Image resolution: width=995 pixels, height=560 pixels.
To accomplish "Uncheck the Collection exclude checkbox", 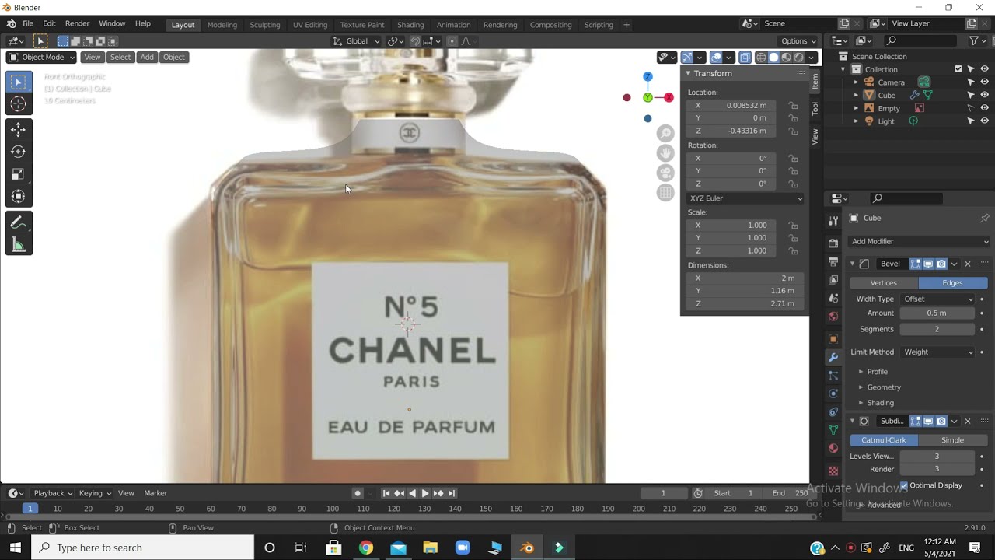I will [x=958, y=69].
